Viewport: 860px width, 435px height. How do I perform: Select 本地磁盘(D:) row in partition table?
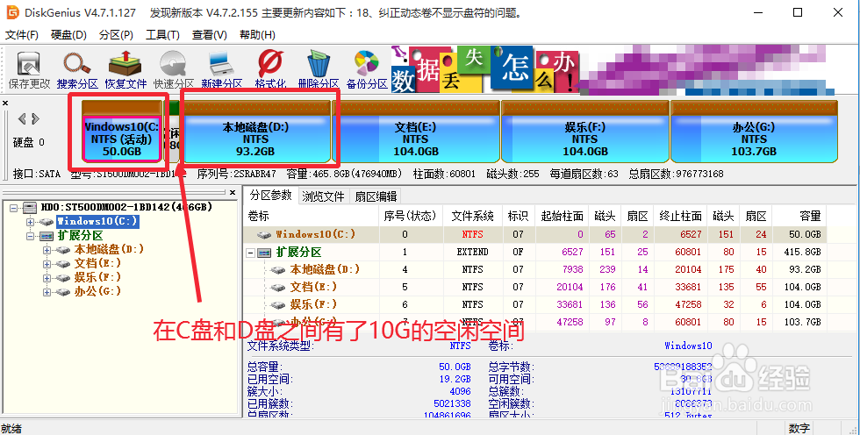(x=534, y=269)
